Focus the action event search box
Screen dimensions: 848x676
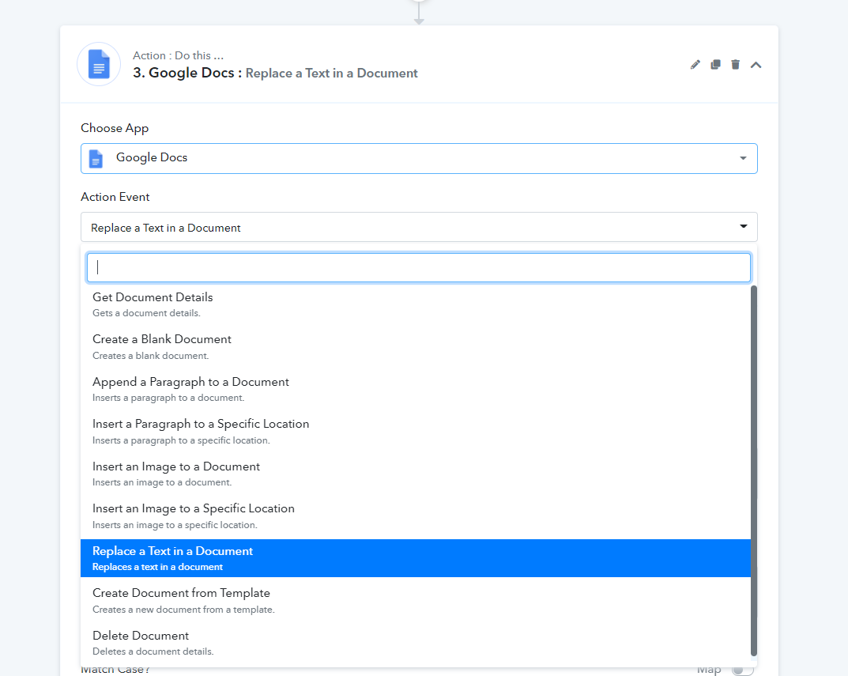[x=419, y=267]
